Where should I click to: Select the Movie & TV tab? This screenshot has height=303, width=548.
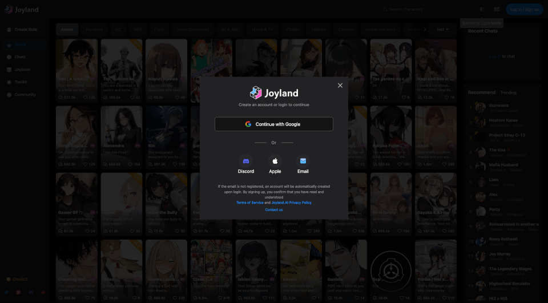[x=263, y=29]
